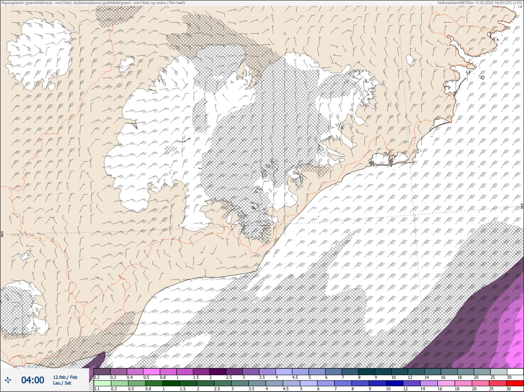Pick the white 30 mm snow legend swatch
This screenshot has width=524, height=392.
pyautogui.click(x=515, y=372)
